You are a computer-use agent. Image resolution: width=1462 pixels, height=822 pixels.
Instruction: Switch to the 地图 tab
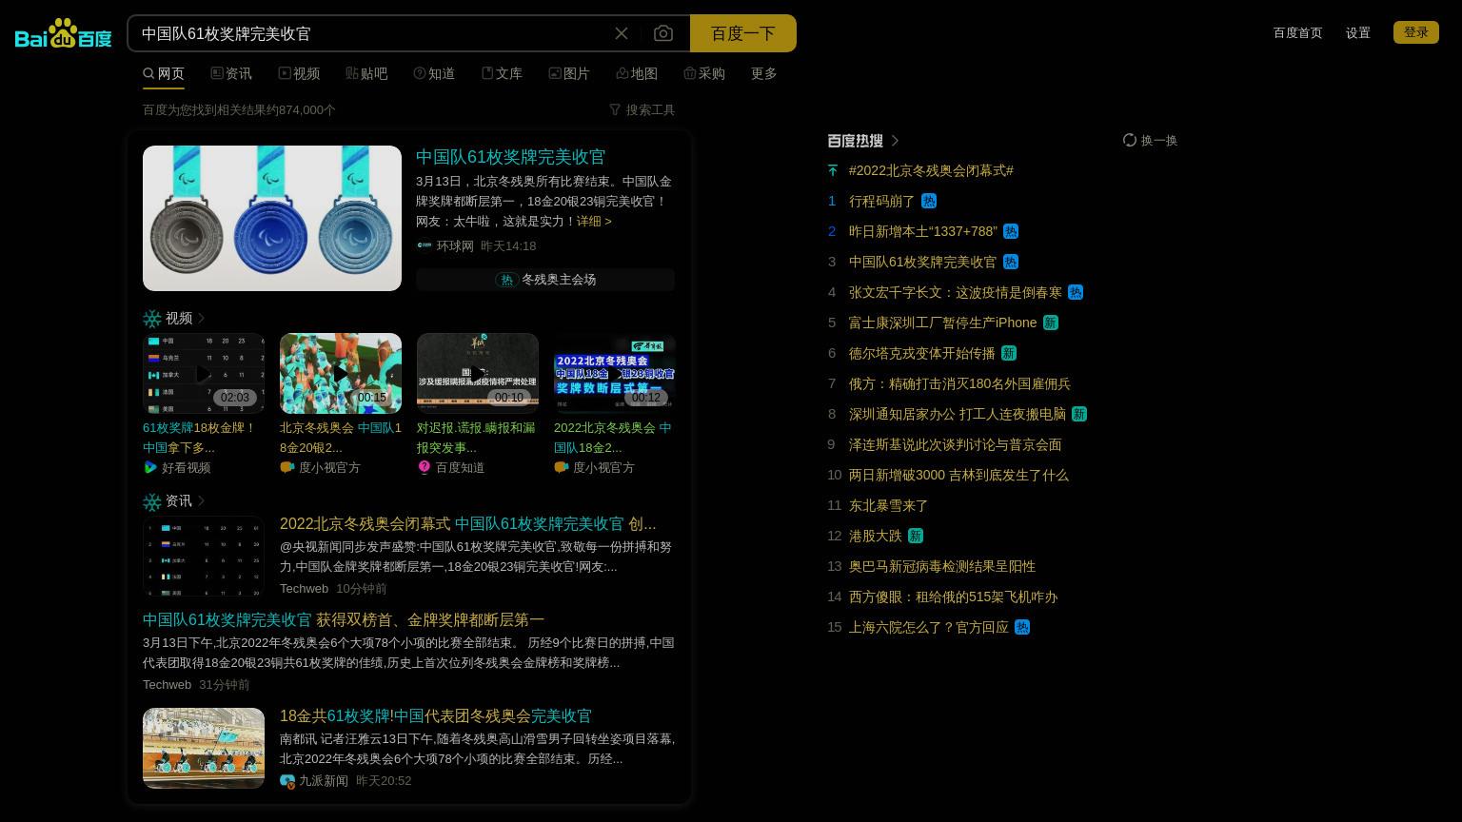[x=637, y=73]
